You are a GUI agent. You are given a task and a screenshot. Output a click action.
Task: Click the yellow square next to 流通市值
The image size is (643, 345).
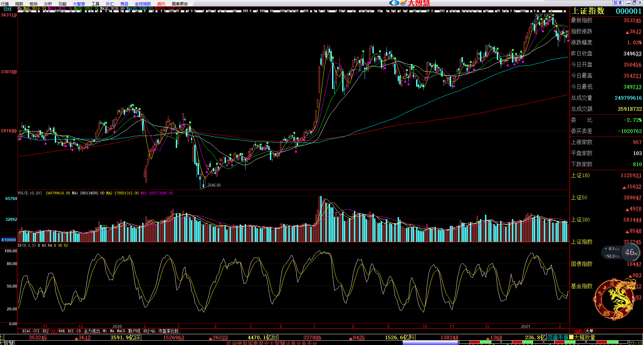pyautogui.click(x=571, y=337)
